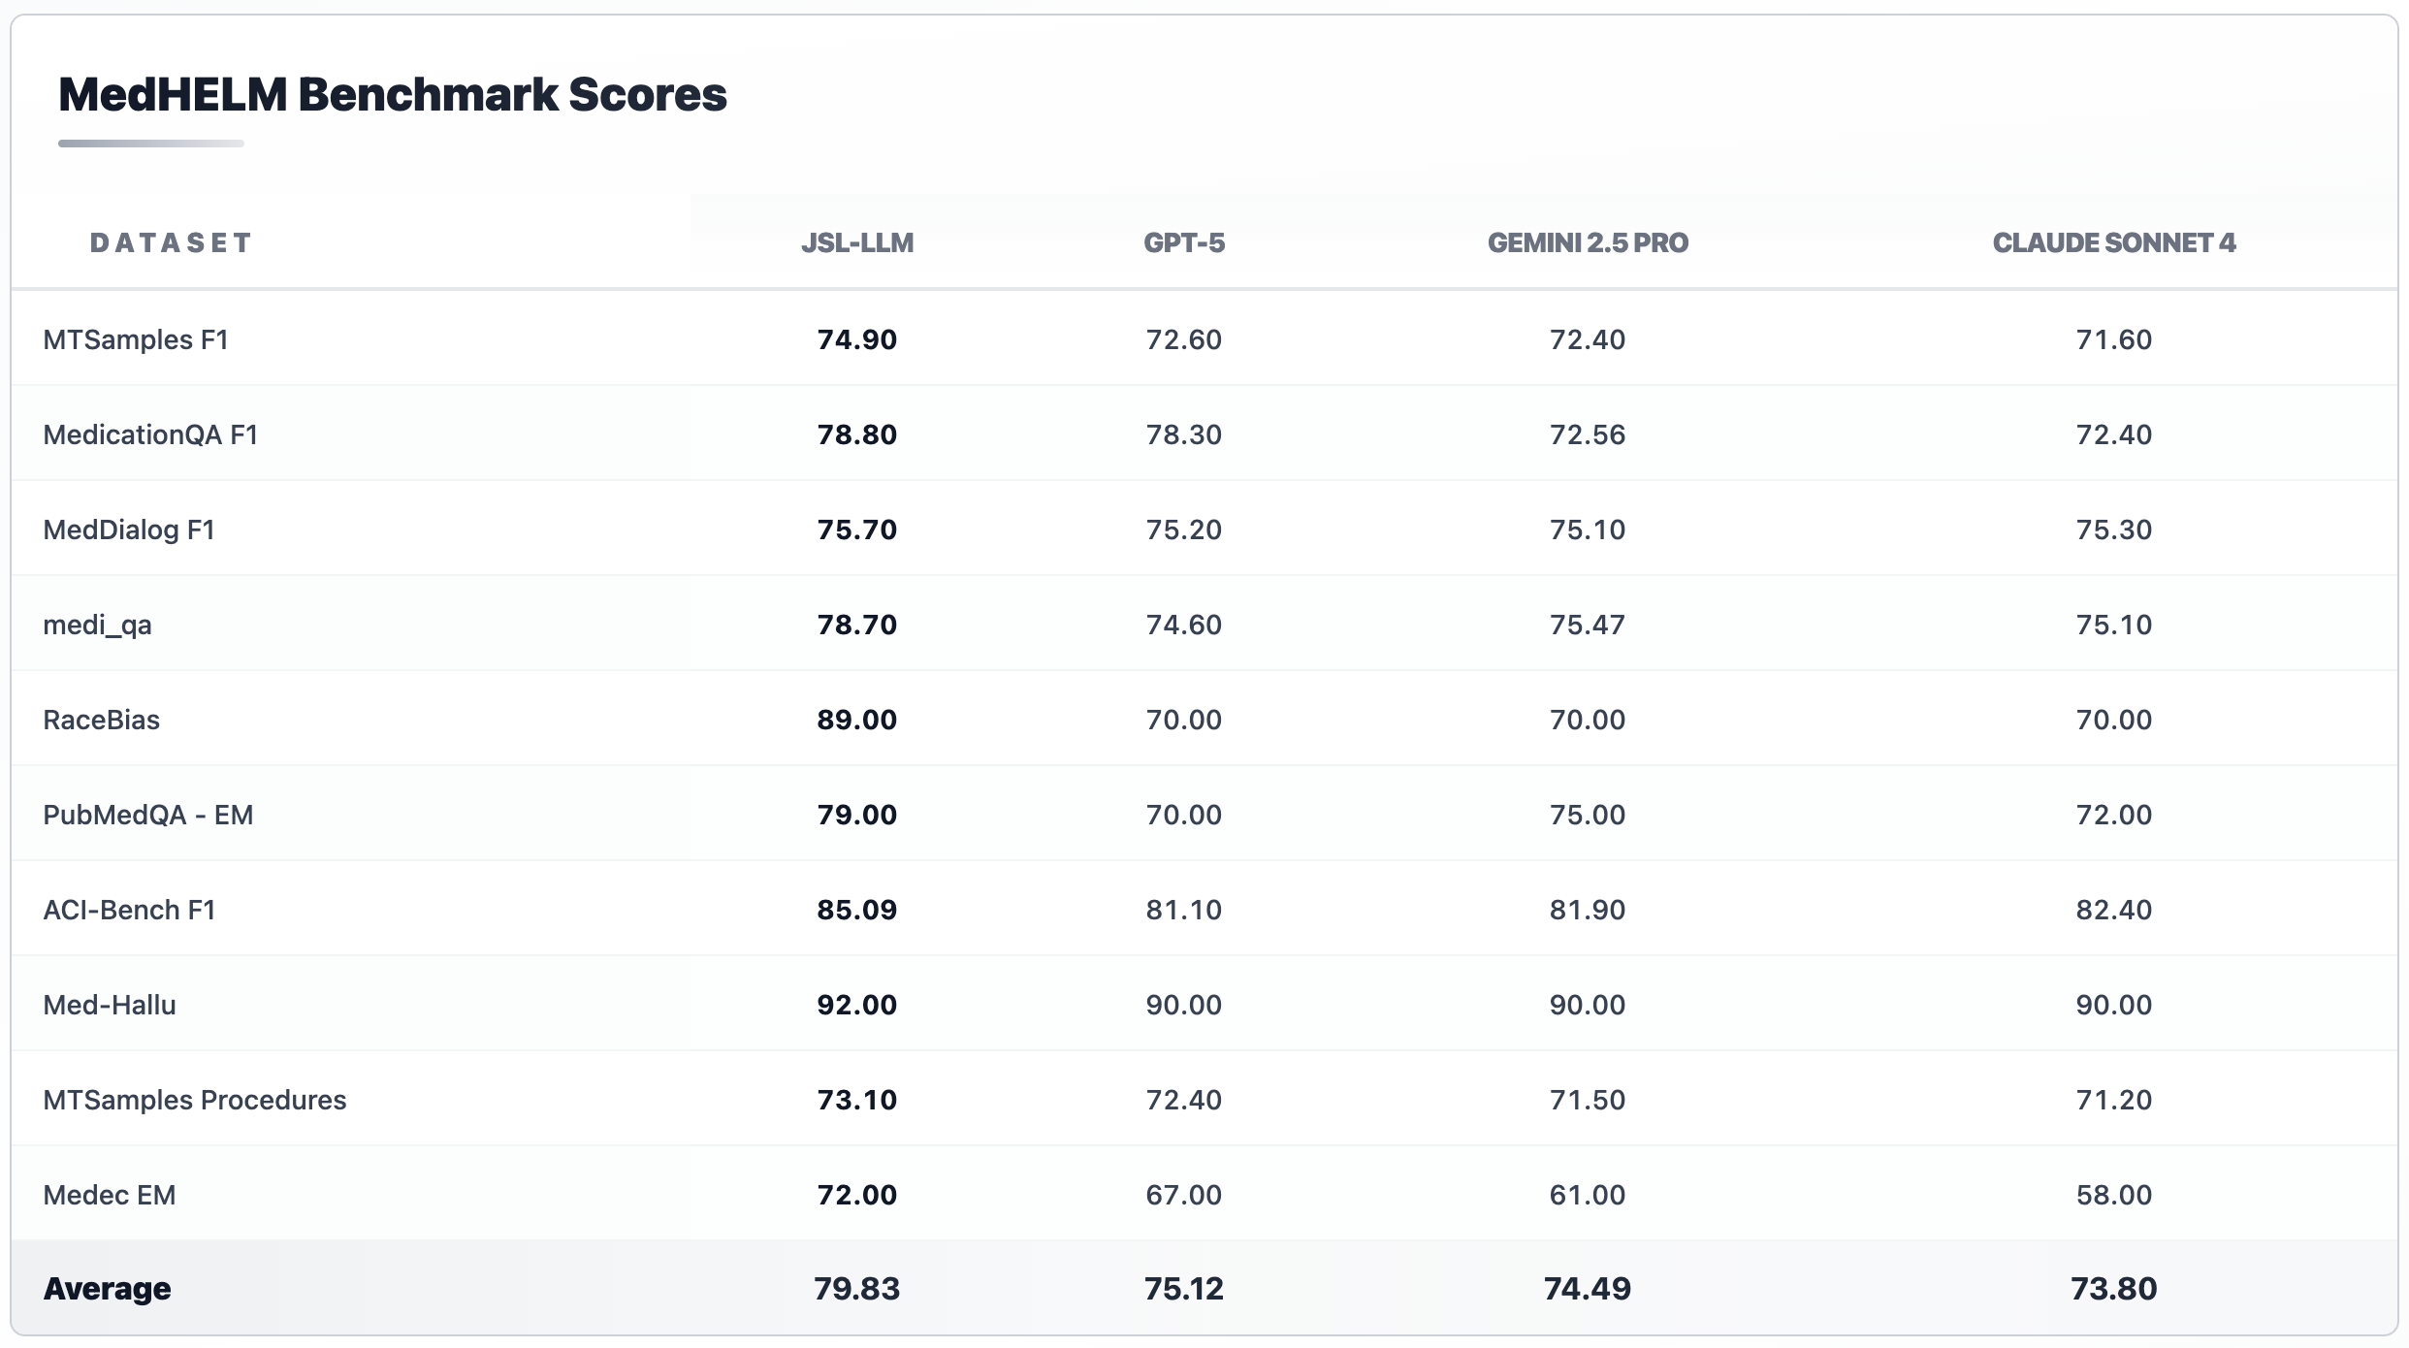
Task: Click the JSL-LLM average score 79.83
Action: [x=857, y=1289]
